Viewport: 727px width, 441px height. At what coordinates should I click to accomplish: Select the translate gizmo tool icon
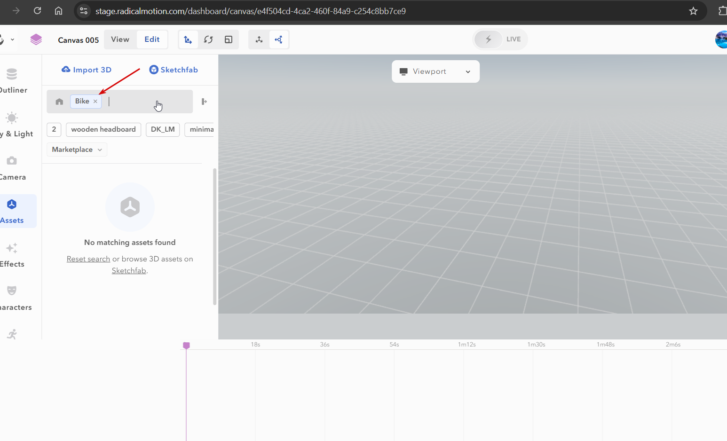[188, 39]
